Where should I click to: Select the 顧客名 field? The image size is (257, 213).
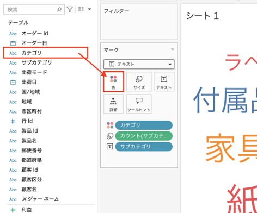click(x=29, y=190)
